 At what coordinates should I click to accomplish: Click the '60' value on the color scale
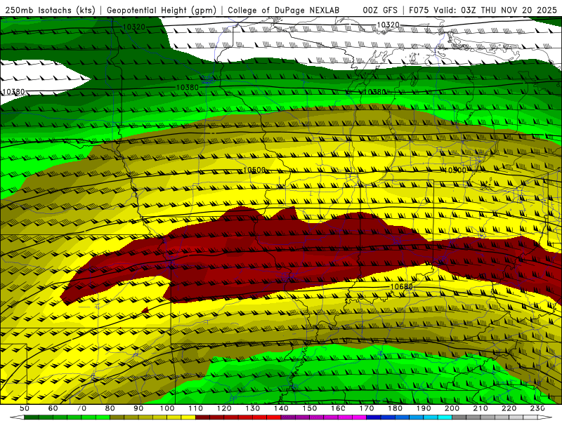53,408
